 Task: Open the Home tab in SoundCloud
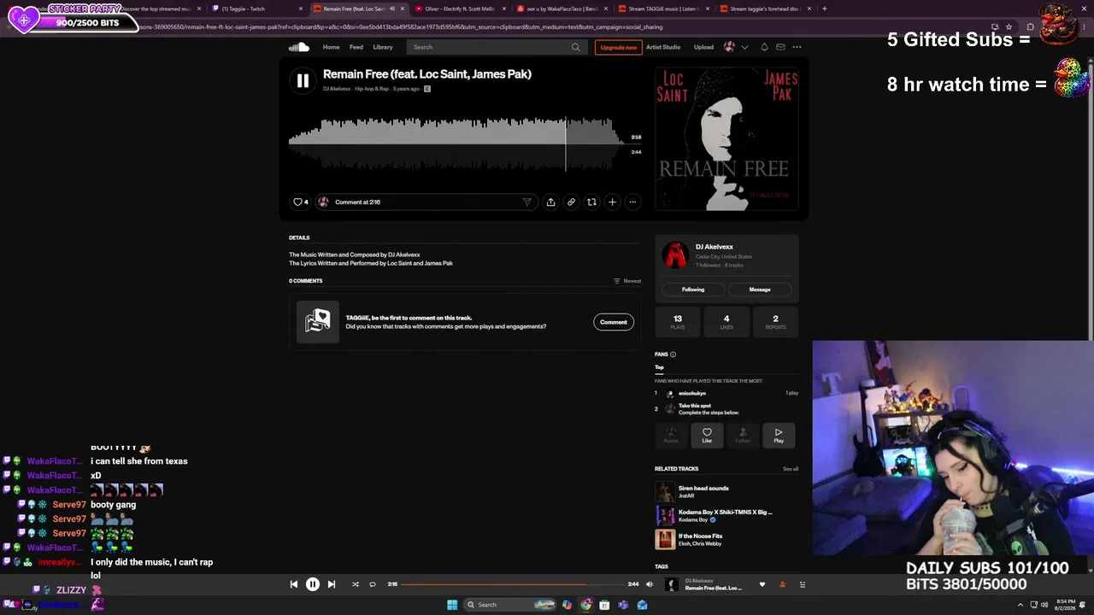tap(331, 47)
